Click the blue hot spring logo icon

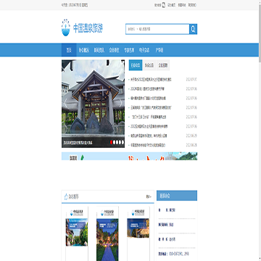point(65,28)
